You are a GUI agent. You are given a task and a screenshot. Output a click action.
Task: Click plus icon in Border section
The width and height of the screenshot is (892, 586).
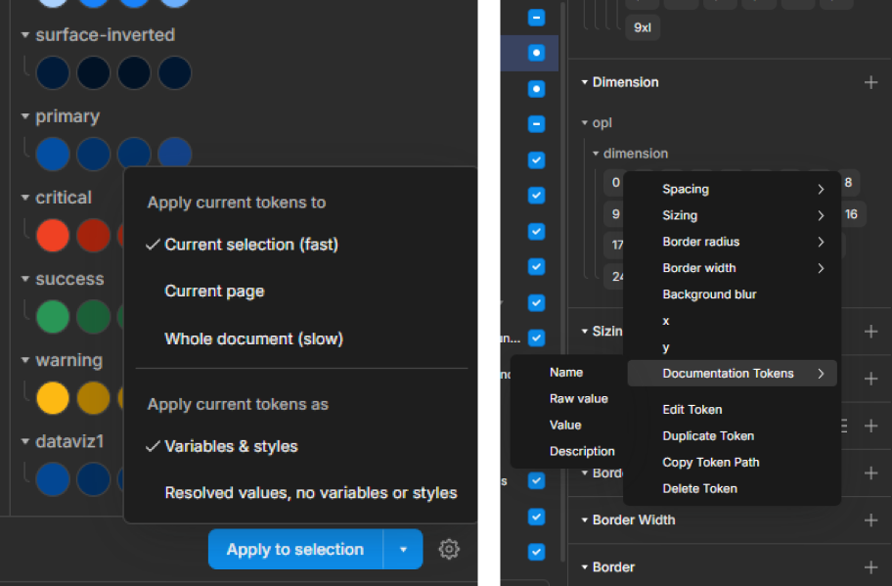coord(870,567)
